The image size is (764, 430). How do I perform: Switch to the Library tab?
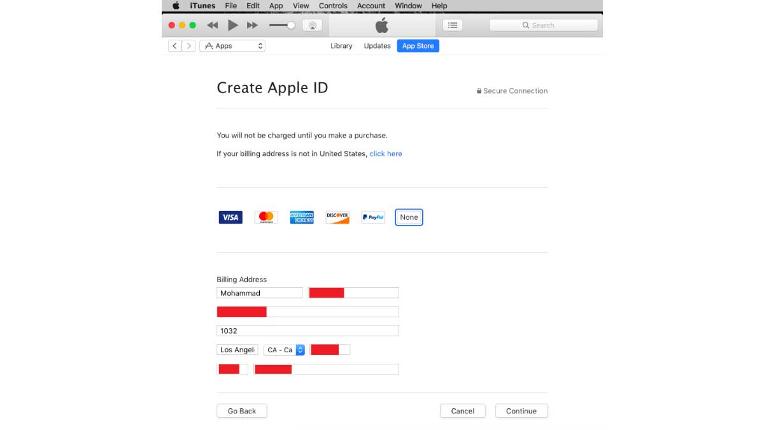pos(341,46)
